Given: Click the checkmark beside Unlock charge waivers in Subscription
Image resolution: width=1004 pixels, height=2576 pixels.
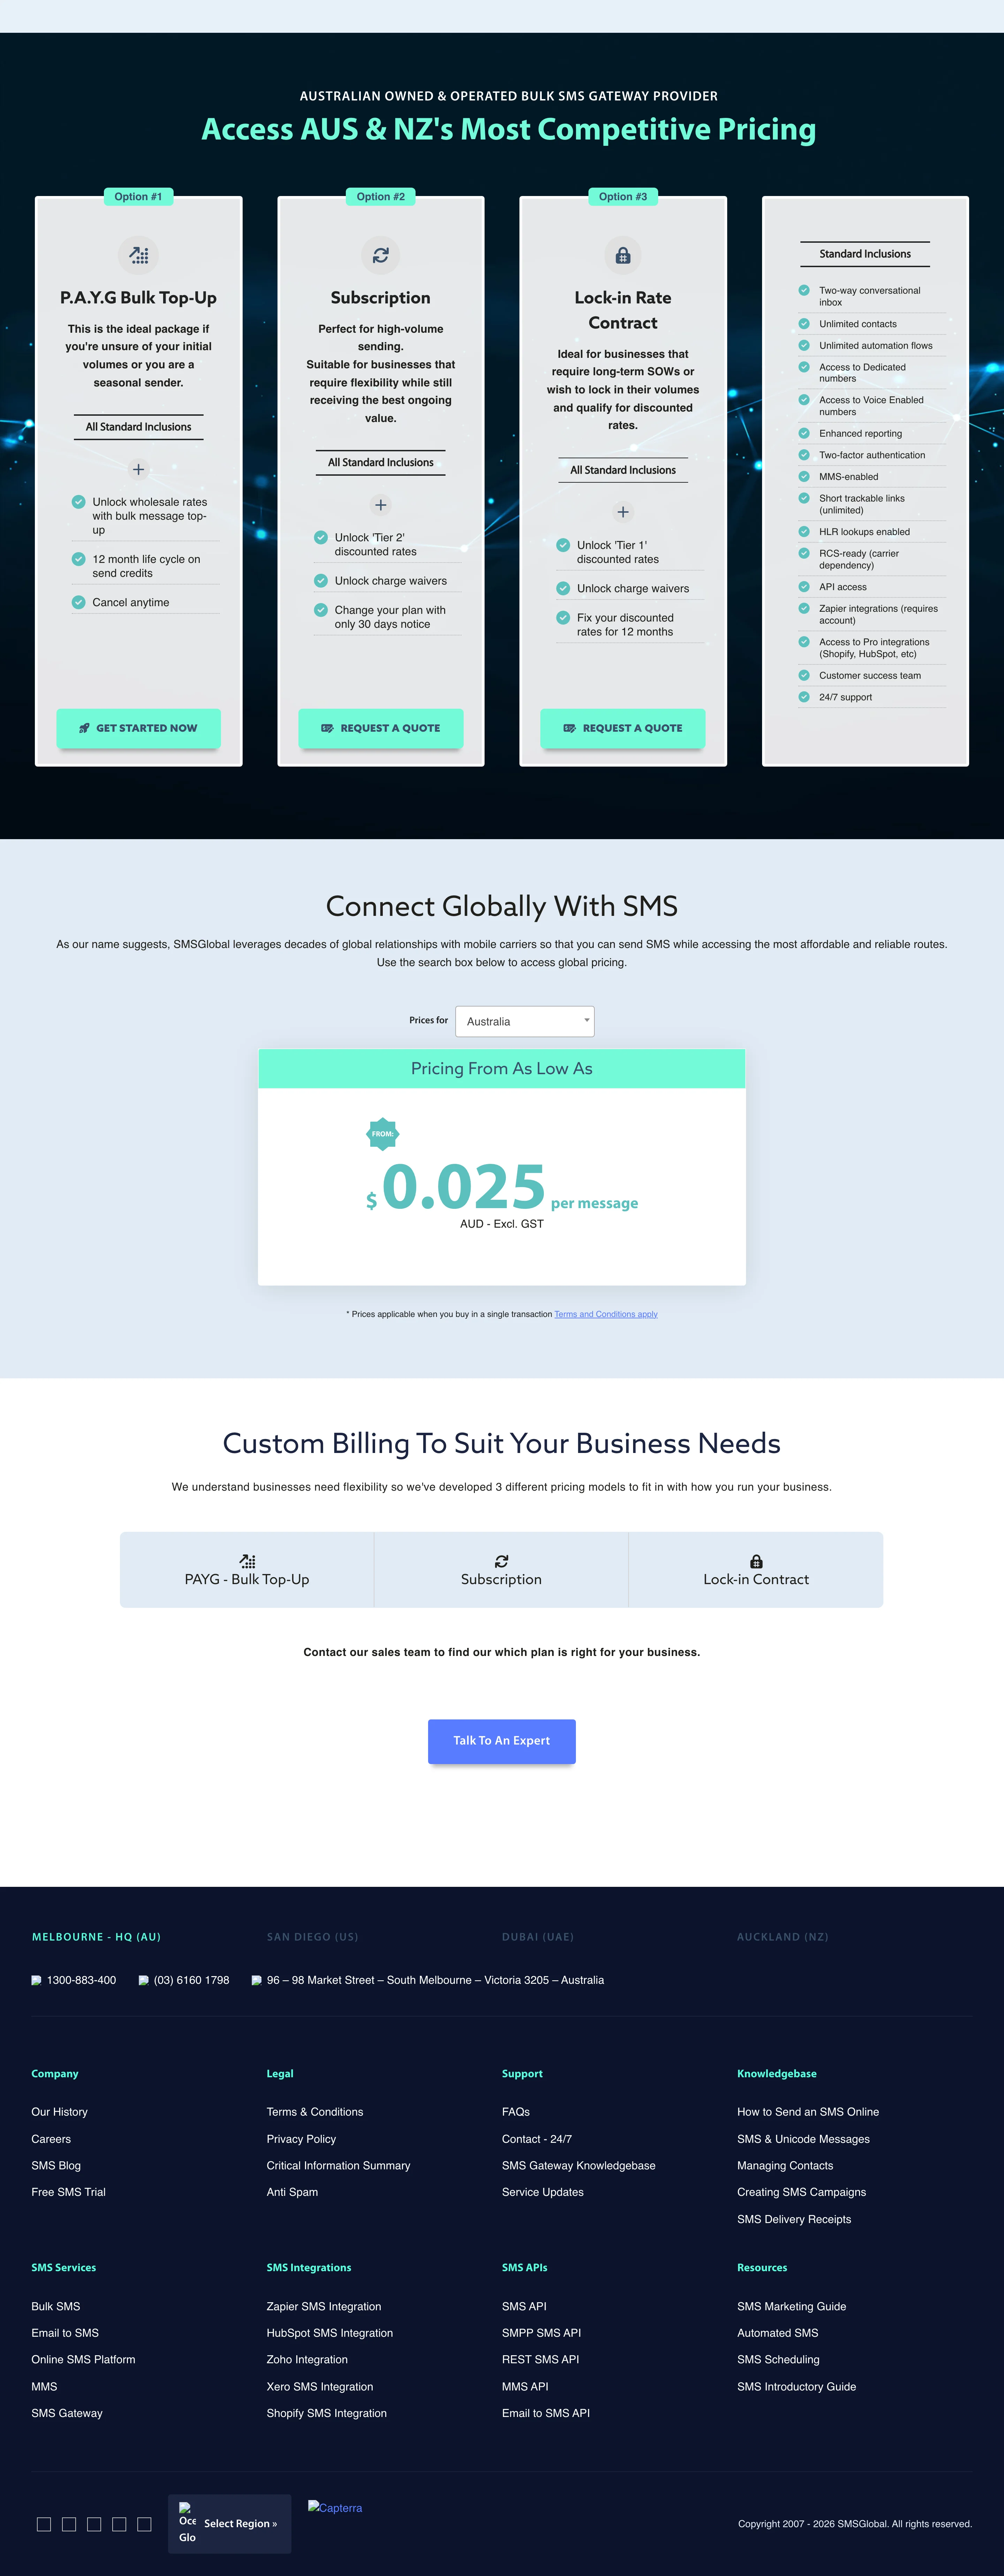Looking at the screenshot, I should (x=321, y=580).
